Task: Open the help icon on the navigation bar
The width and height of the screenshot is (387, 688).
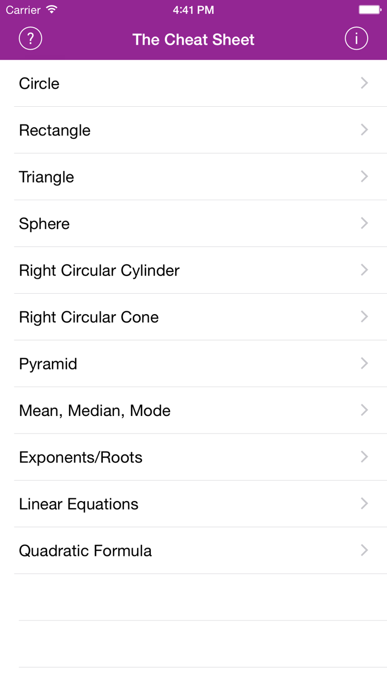Action: [30, 38]
